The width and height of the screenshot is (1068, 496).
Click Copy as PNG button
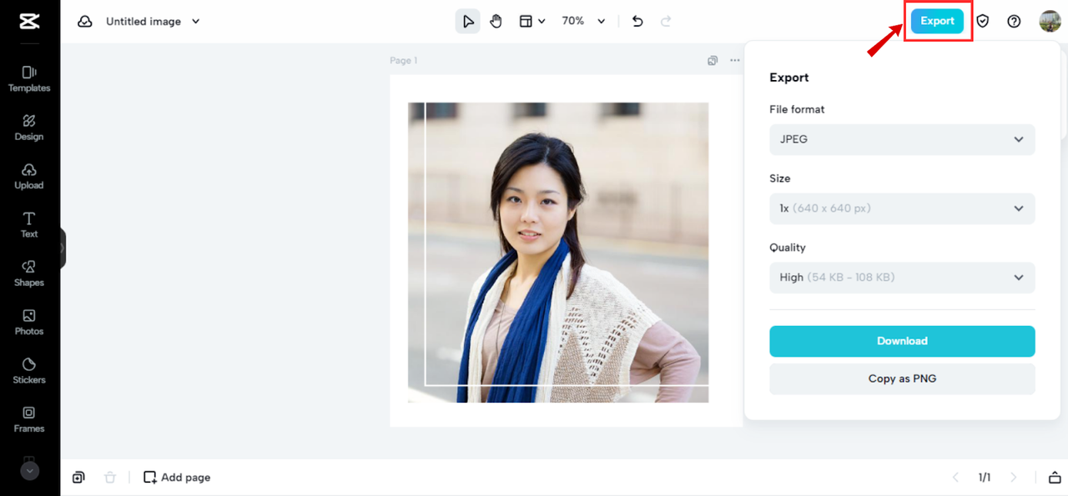(902, 378)
